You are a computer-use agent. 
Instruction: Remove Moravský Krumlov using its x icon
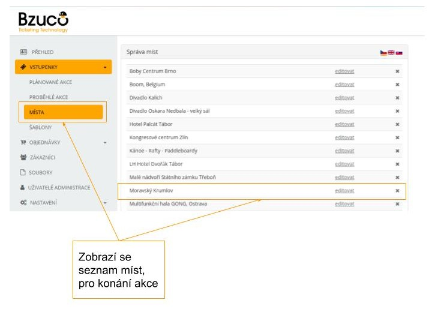pos(397,191)
